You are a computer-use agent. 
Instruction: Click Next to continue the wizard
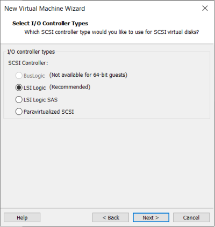tap(151, 217)
